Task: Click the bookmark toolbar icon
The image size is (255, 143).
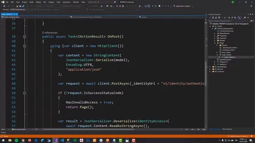Action: click(159, 6)
